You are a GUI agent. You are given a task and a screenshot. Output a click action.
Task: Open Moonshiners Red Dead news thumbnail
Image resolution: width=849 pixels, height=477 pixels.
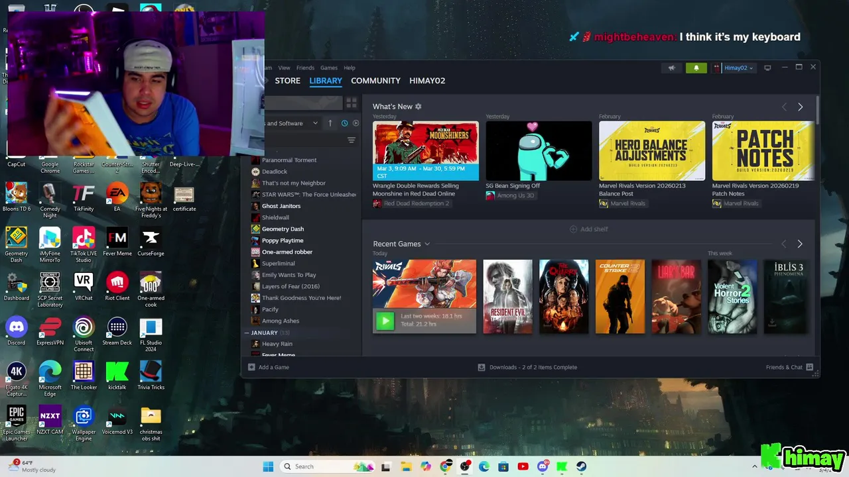[x=426, y=151]
